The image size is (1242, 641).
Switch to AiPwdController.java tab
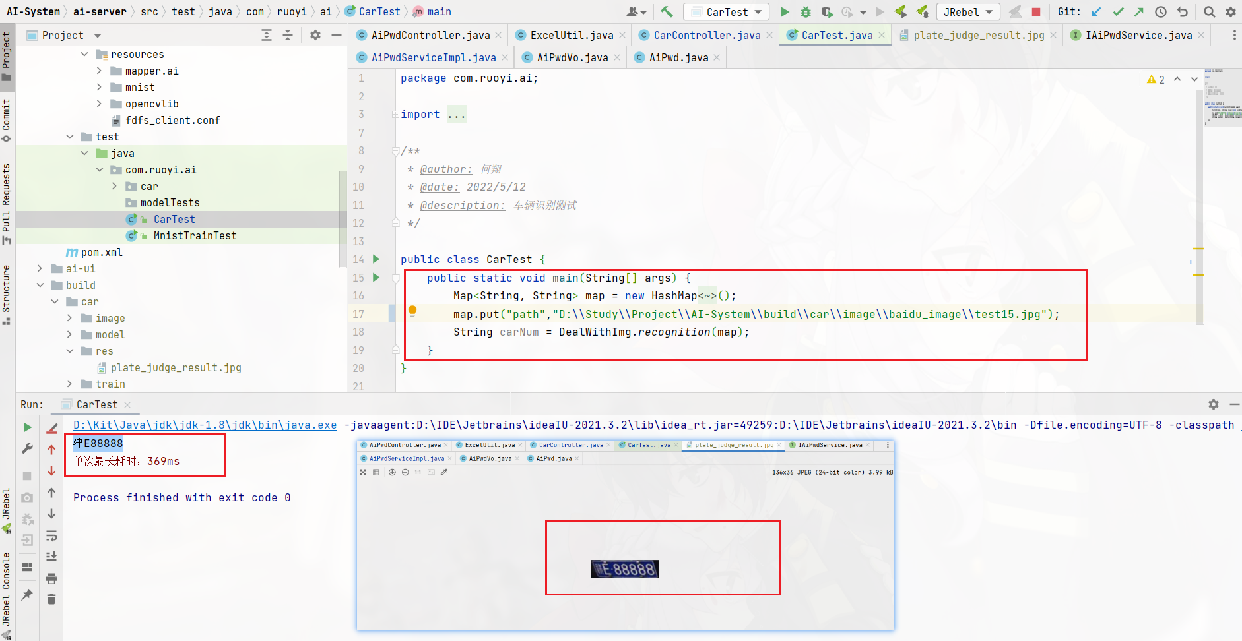[x=430, y=35]
